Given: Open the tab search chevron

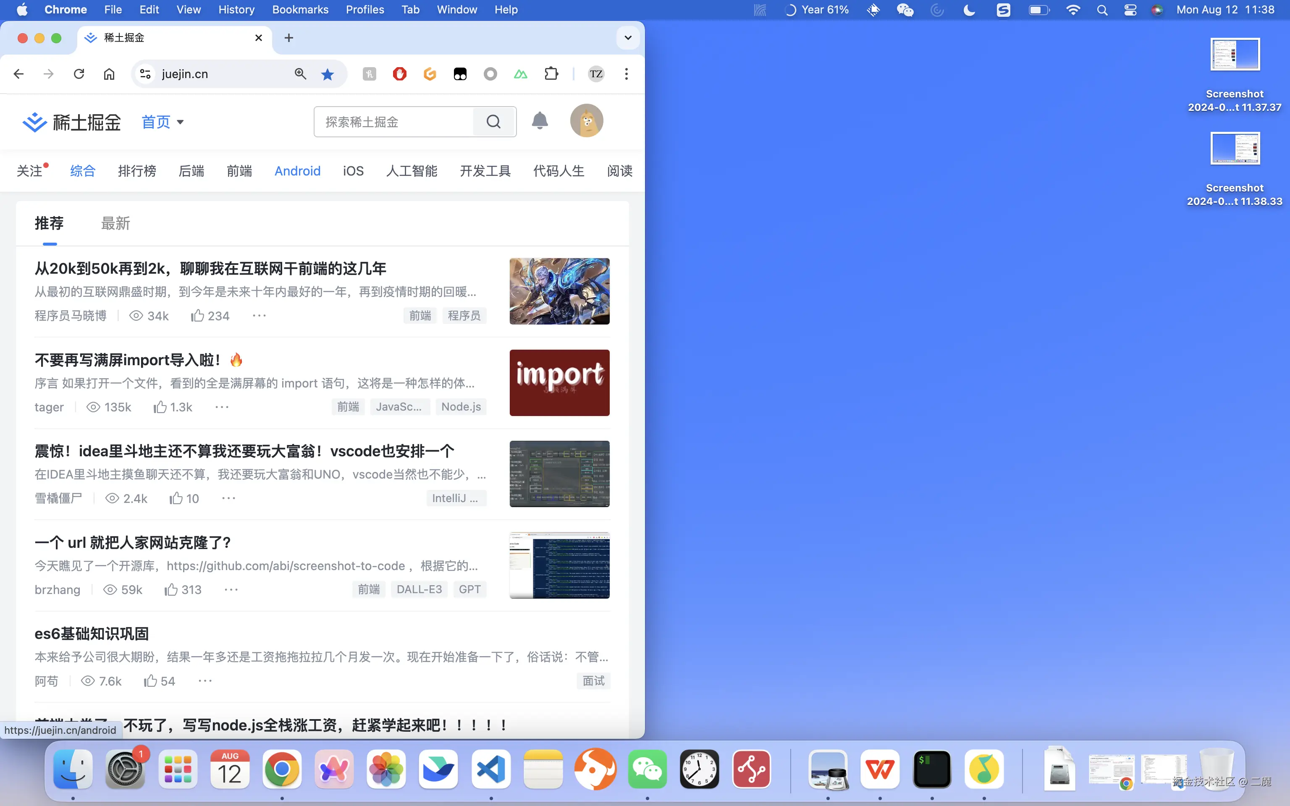Looking at the screenshot, I should click(627, 38).
